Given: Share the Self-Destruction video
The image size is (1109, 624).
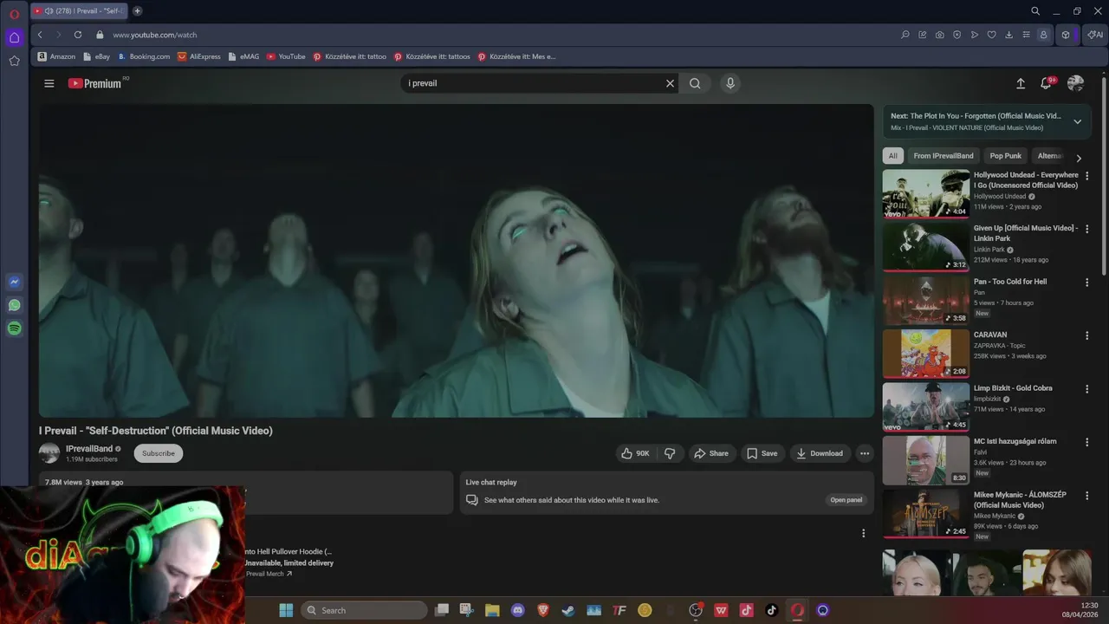Looking at the screenshot, I should [712, 453].
